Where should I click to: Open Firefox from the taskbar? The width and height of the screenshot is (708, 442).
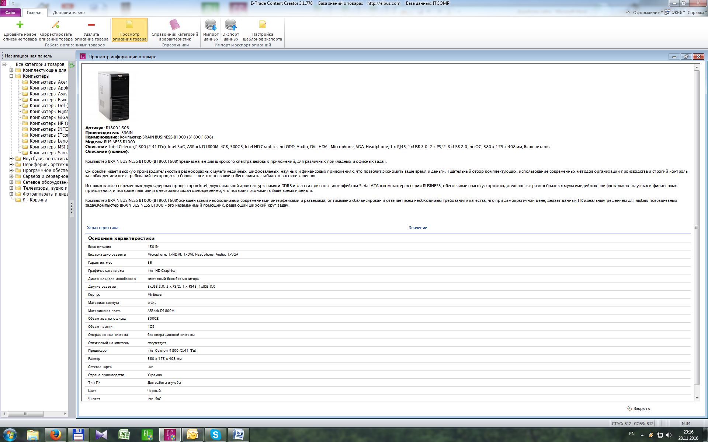tap(56, 435)
